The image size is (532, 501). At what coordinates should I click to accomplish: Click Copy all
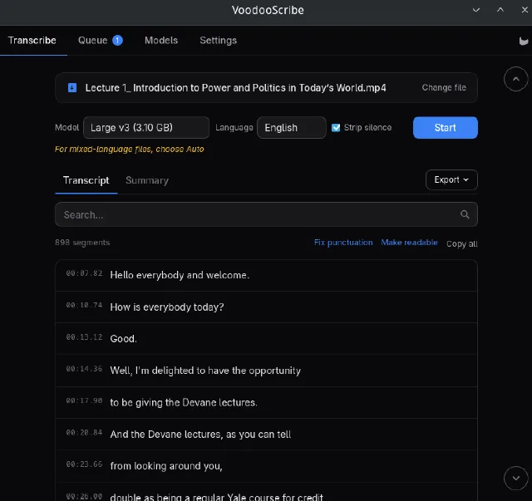pos(462,244)
